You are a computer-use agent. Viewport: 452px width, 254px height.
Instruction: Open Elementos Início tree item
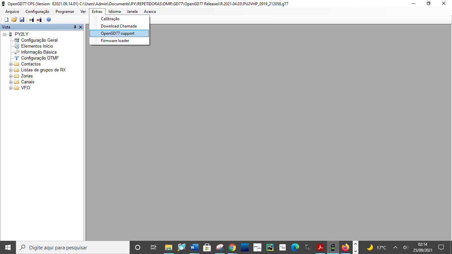(37, 46)
